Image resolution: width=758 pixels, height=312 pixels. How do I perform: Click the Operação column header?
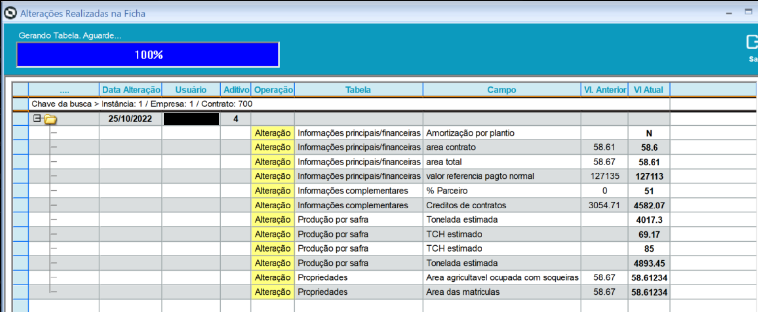(x=273, y=90)
